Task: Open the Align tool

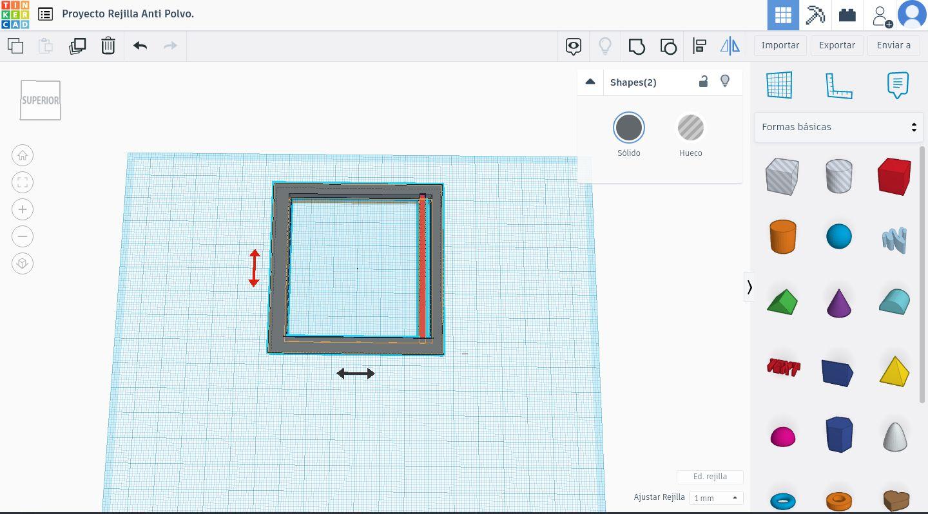Action: [699, 46]
